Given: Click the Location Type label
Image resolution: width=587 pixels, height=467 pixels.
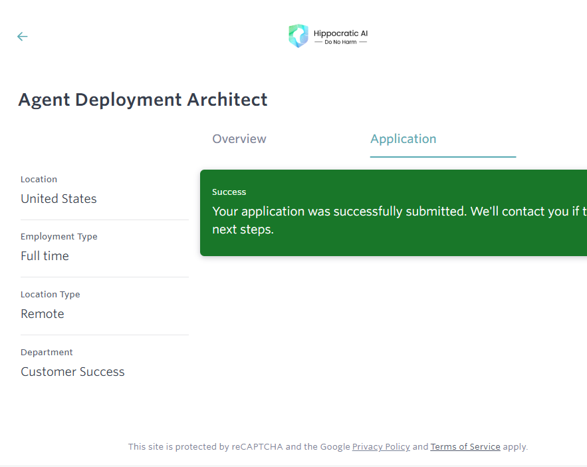Looking at the screenshot, I should (51, 295).
